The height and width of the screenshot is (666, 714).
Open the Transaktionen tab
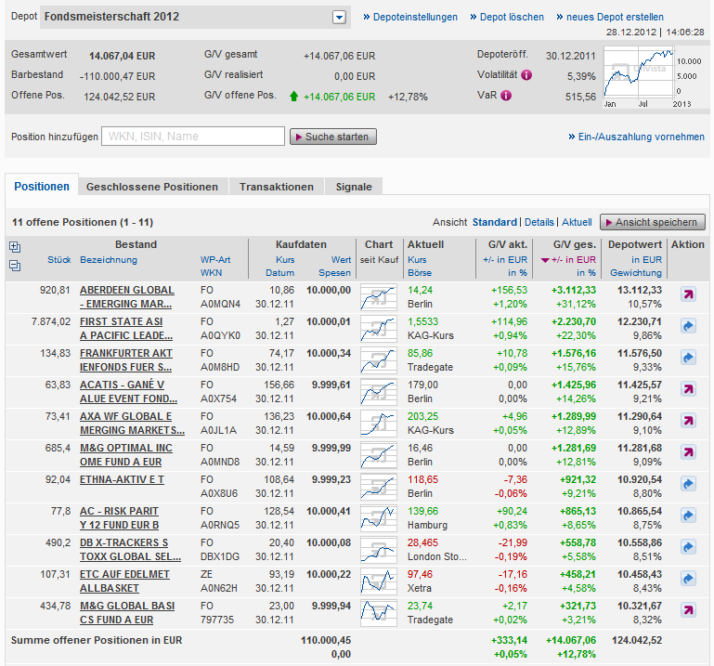point(277,187)
